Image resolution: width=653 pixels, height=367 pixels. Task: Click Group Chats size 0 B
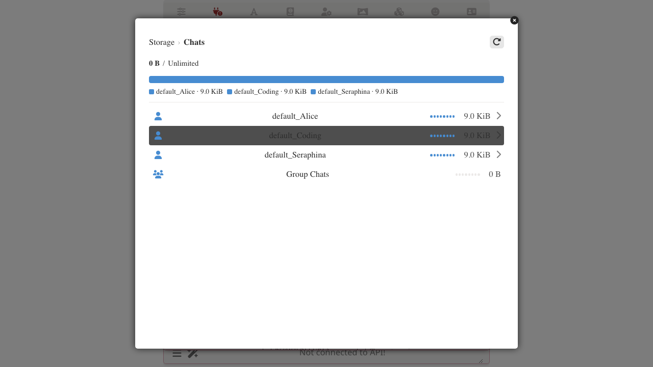click(495, 174)
